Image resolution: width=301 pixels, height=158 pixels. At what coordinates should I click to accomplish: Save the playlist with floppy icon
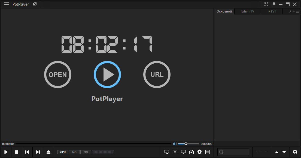coord(295,152)
